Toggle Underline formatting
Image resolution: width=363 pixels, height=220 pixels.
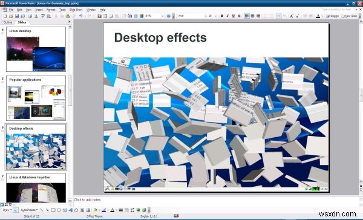[234, 16]
